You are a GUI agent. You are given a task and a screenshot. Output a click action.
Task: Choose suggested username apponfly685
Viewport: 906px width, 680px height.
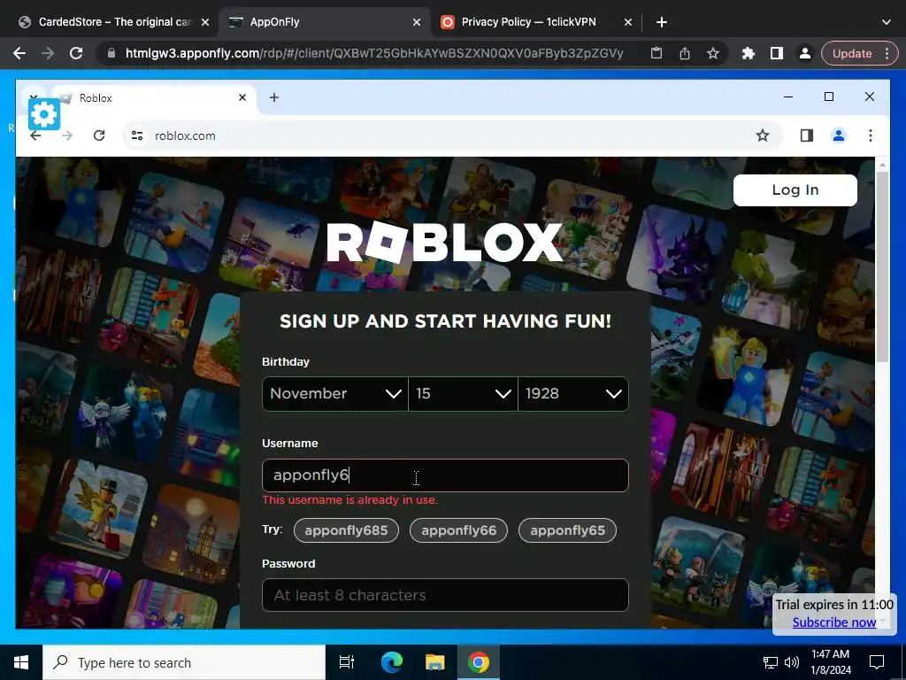pos(346,530)
